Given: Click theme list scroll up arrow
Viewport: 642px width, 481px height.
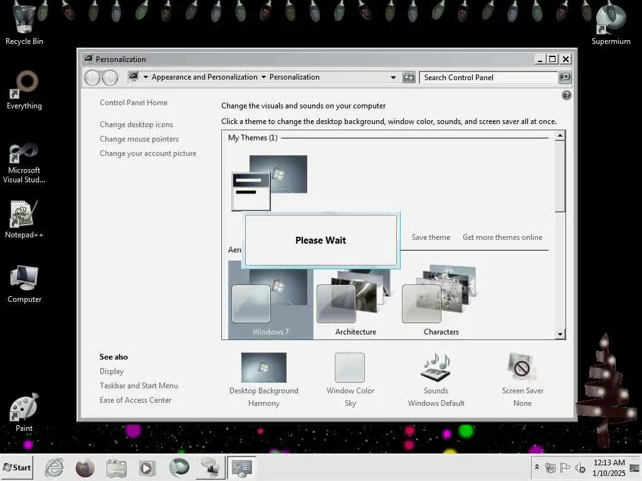Looking at the screenshot, I should 560,135.
